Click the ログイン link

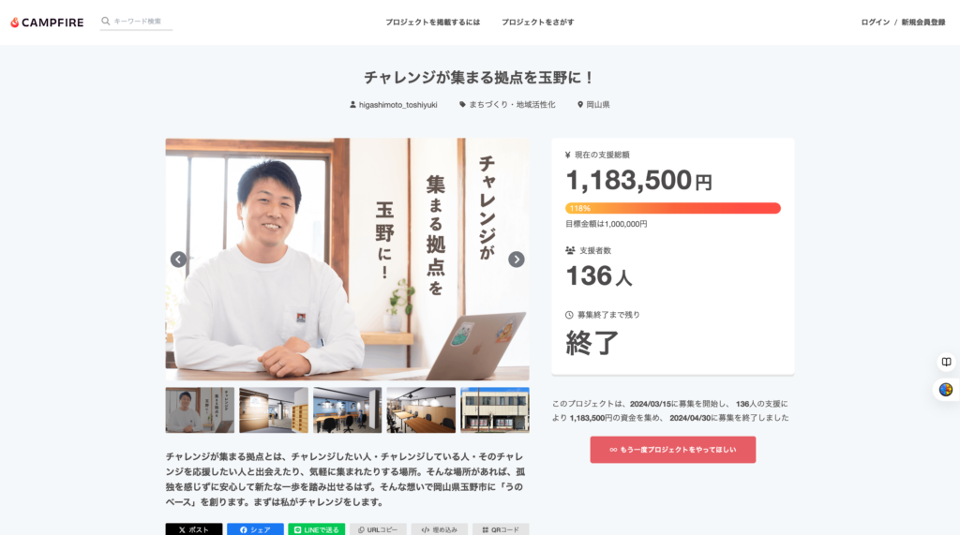875,22
